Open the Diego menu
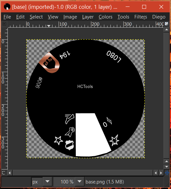This screenshot has width=171, height=189. click(x=159, y=17)
